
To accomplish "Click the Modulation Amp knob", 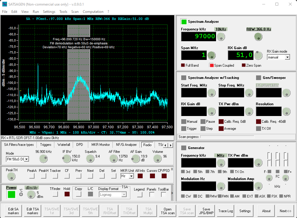I will pyautogui.click(x=258, y=186).
